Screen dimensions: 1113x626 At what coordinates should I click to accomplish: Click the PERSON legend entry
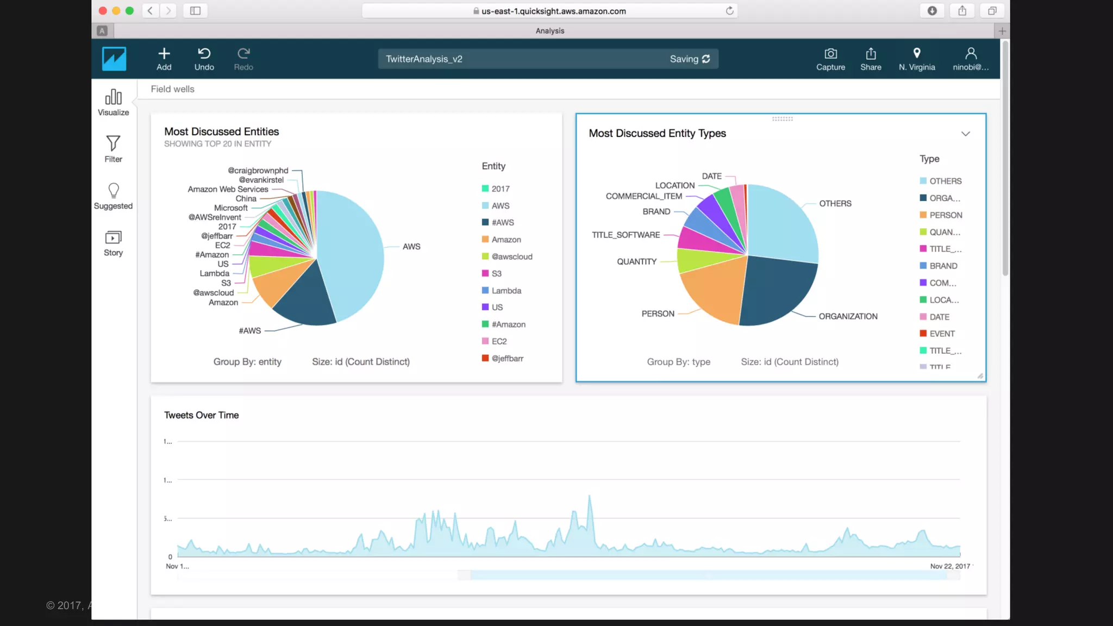(x=945, y=215)
